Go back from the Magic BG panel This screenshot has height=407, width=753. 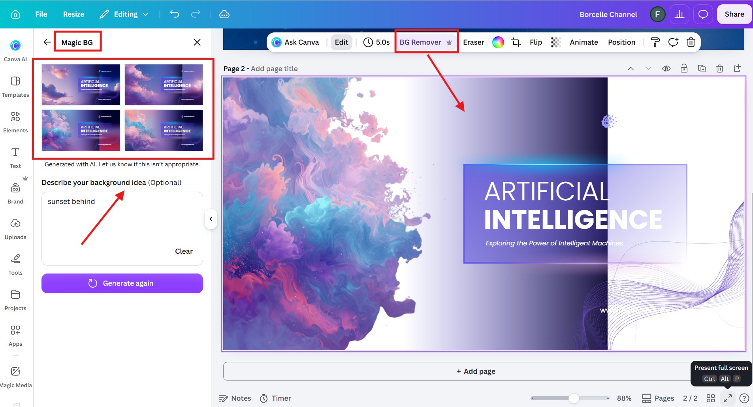pyautogui.click(x=47, y=42)
